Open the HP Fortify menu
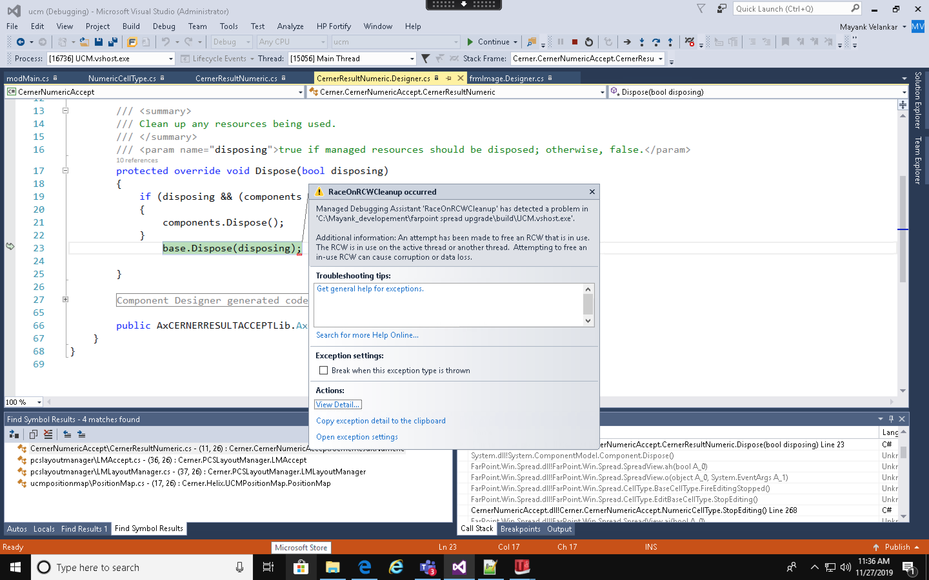 coord(334,26)
